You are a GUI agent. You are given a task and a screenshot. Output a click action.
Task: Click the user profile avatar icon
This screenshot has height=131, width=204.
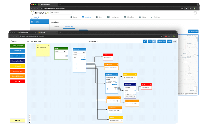(195, 13)
